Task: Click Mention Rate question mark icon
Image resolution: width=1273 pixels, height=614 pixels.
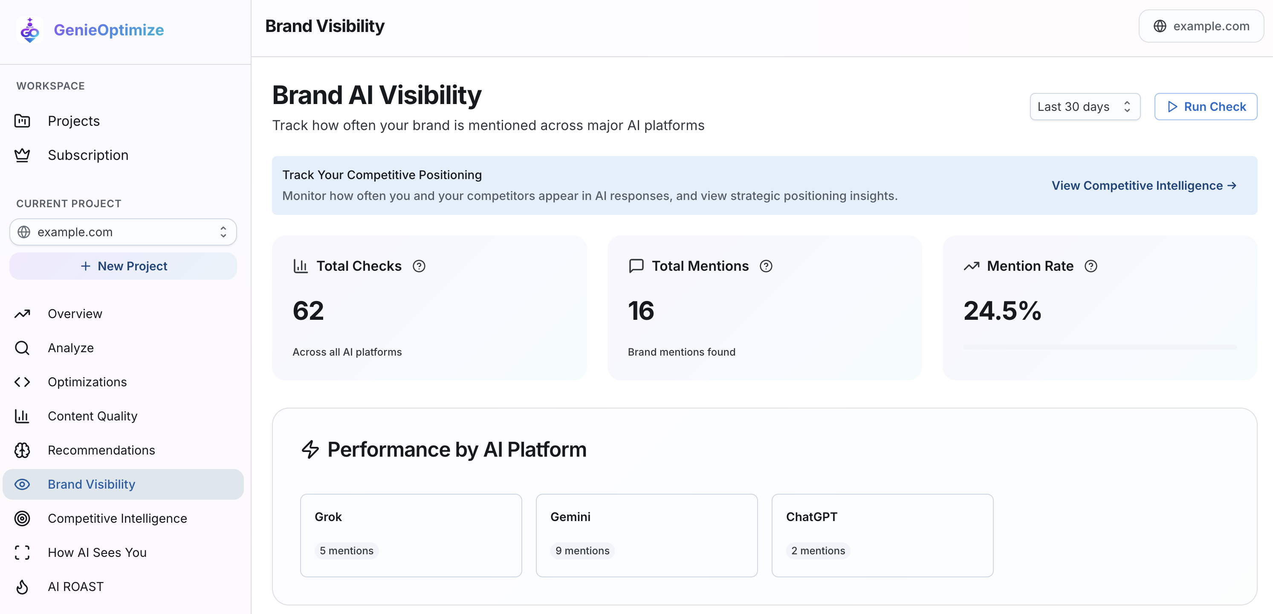Action: [x=1090, y=266]
